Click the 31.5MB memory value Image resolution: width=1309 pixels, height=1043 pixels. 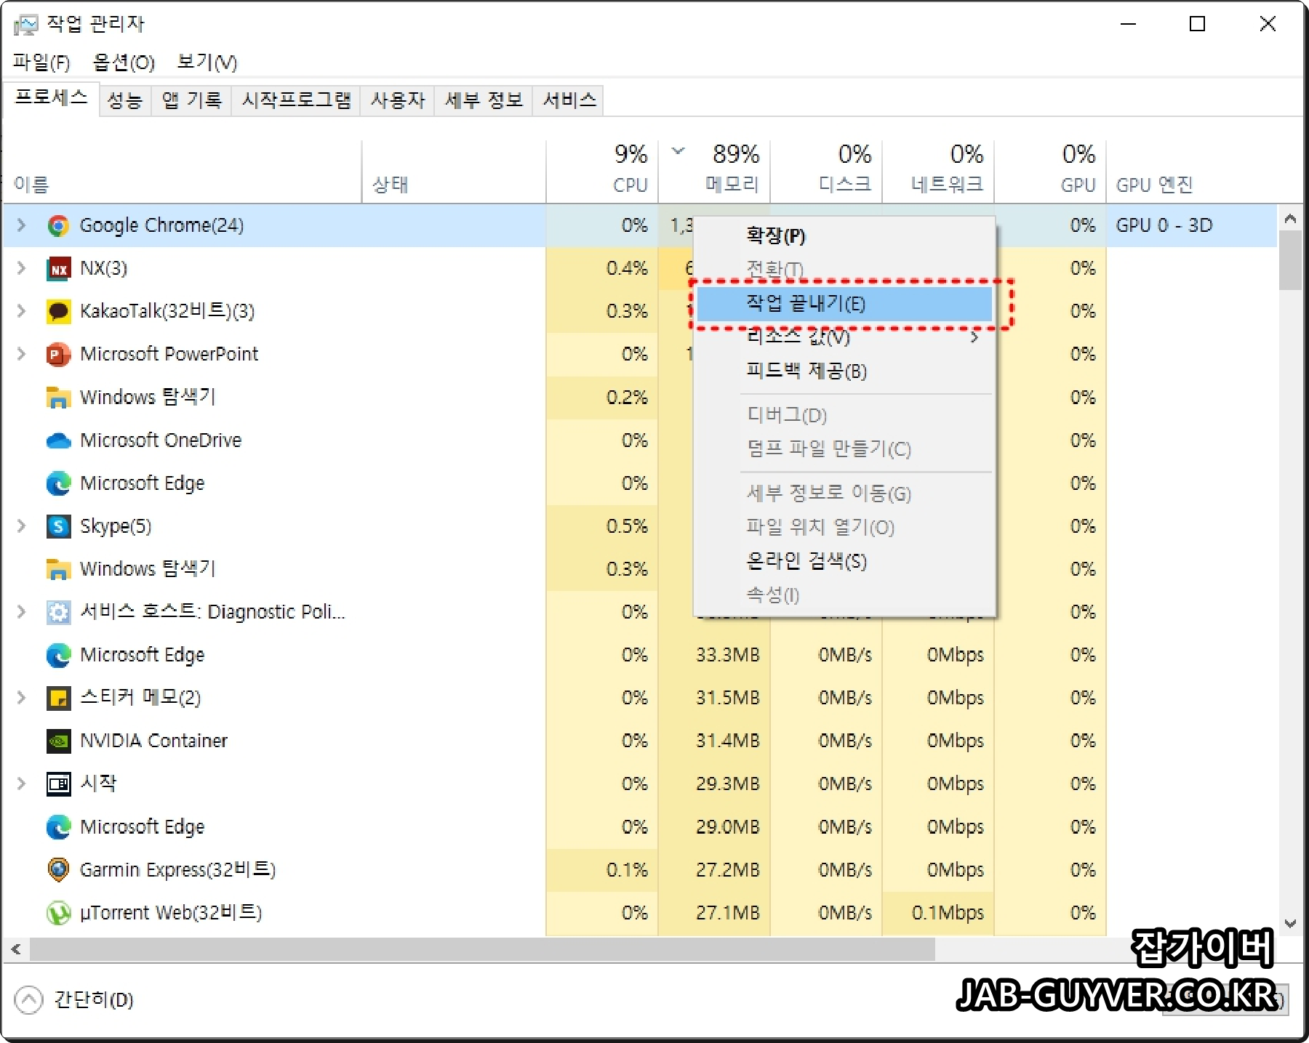click(x=727, y=698)
